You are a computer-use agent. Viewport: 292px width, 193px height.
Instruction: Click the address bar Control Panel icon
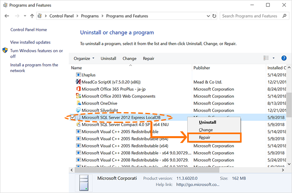tap(40, 16)
